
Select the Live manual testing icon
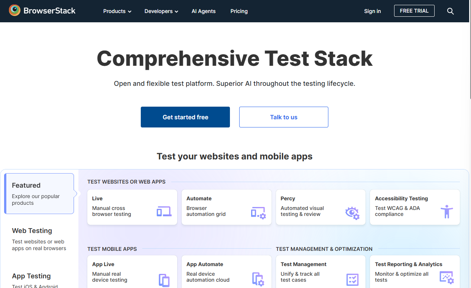[x=164, y=211]
